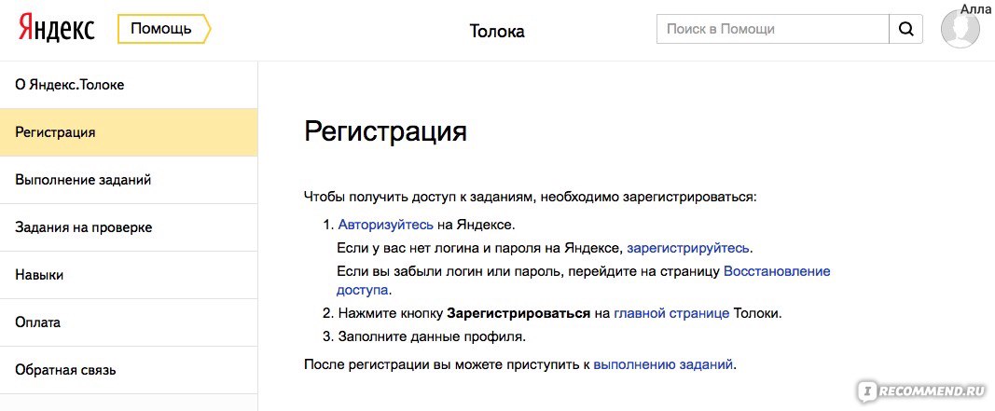Open the Толока header title
The height and width of the screenshot is (411, 995).
pyautogui.click(x=497, y=31)
